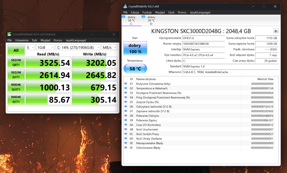Start the SEQ1M Q8T1 test

pos(16,63)
